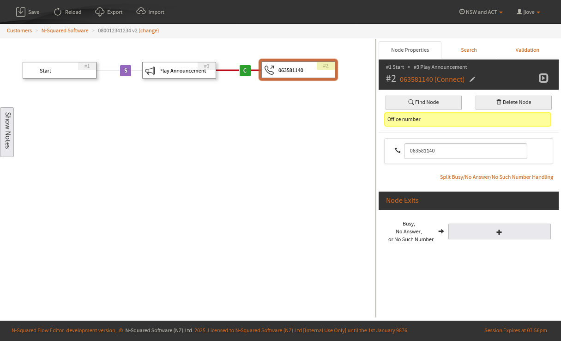Click the Import cloud icon
Screen dimensions: 561x341
(x=141, y=12)
